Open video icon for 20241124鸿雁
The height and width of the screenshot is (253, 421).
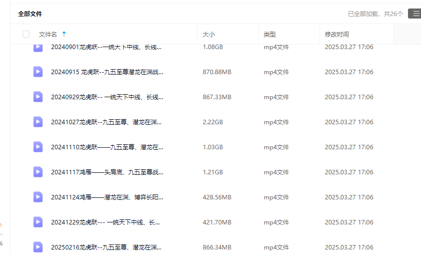(x=38, y=197)
